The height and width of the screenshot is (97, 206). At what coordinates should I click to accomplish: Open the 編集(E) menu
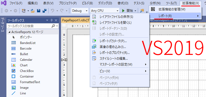(x=33, y=3)
